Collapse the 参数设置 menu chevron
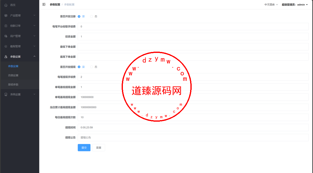This screenshot has width=313, height=173. pyautogui.click(x=34, y=57)
